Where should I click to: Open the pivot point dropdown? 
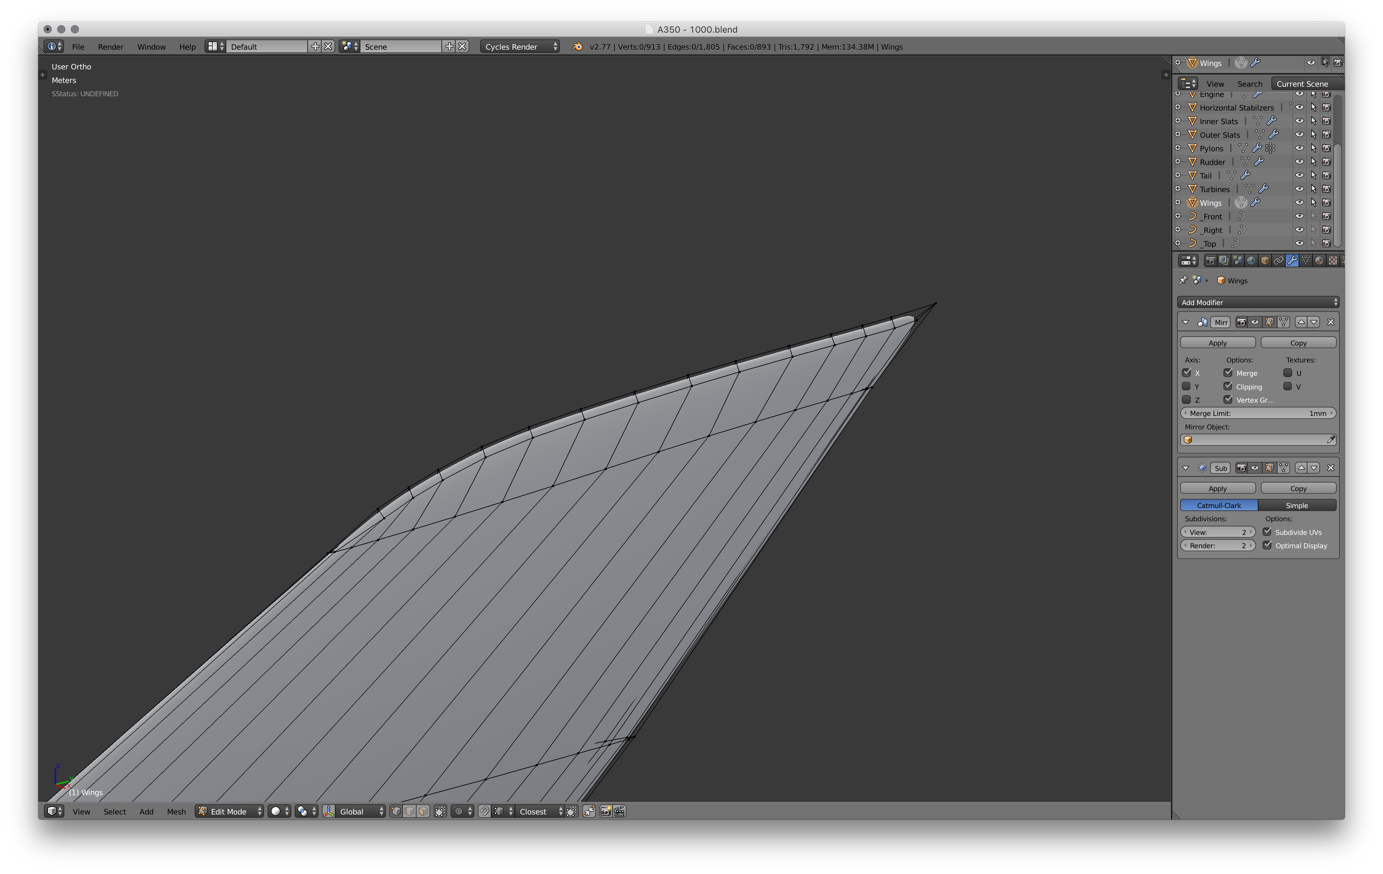tap(307, 811)
